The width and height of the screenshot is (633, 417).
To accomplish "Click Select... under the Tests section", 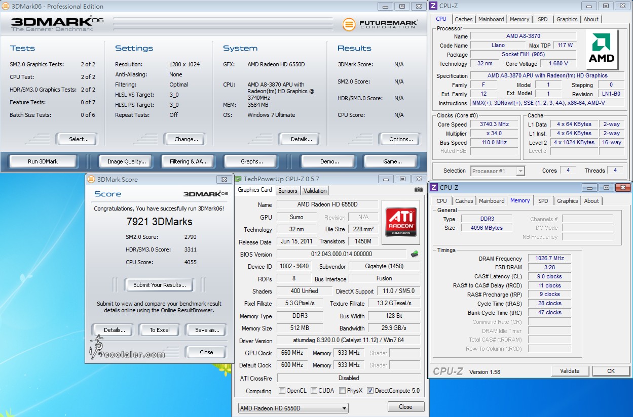I will (79, 139).
